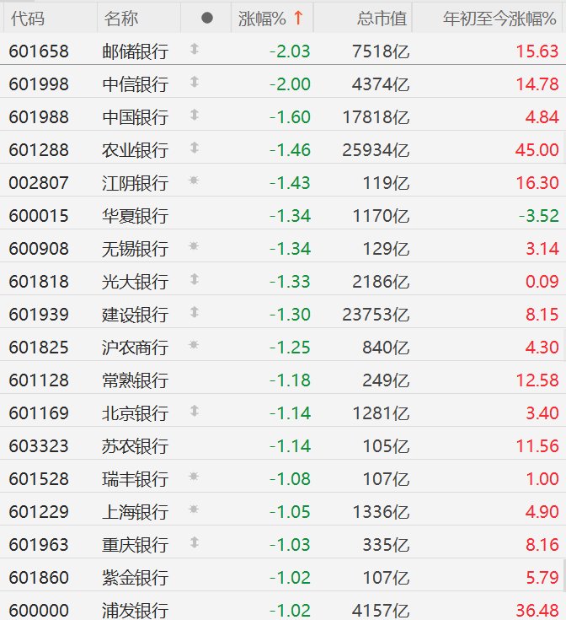Click the star icon beside 无锡银行

pyautogui.click(x=194, y=246)
